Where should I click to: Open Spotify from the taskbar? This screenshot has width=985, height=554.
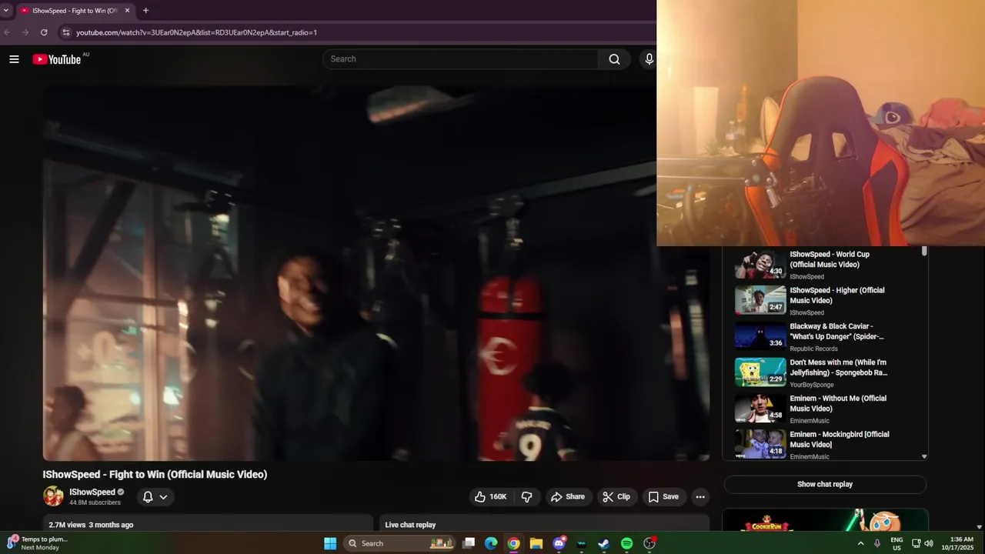pos(626,543)
